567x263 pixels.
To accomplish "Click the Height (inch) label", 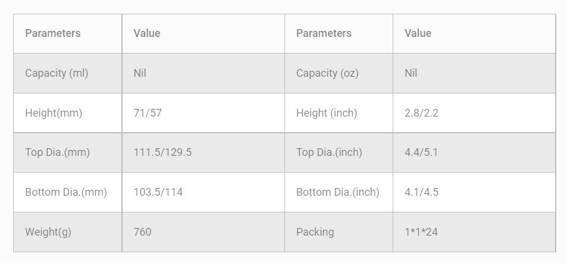I will coord(327,113).
